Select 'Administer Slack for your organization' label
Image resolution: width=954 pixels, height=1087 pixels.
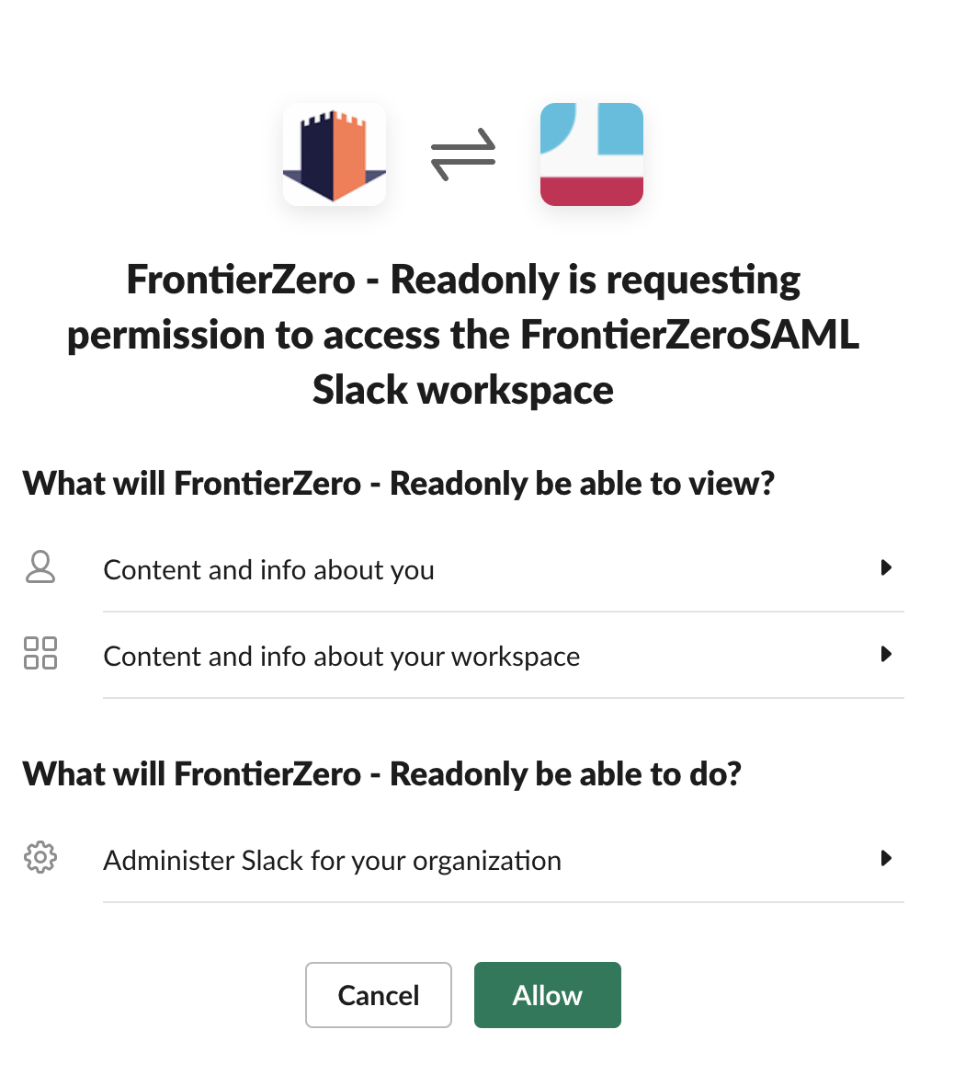coord(332,861)
